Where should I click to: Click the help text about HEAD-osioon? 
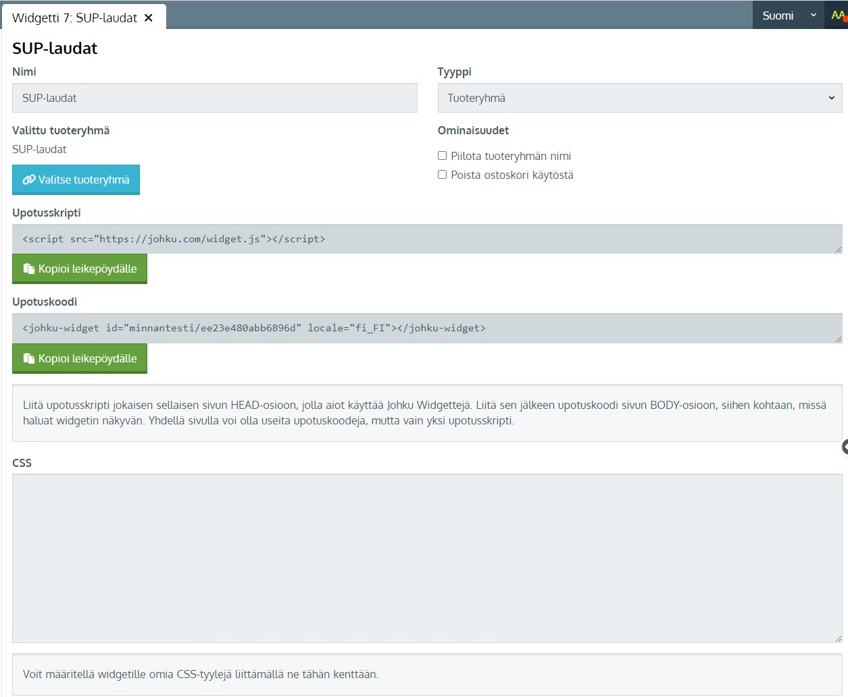pos(424,413)
